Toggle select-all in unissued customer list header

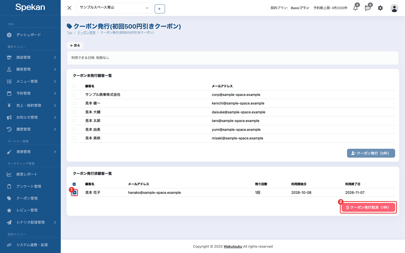click(x=74, y=86)
